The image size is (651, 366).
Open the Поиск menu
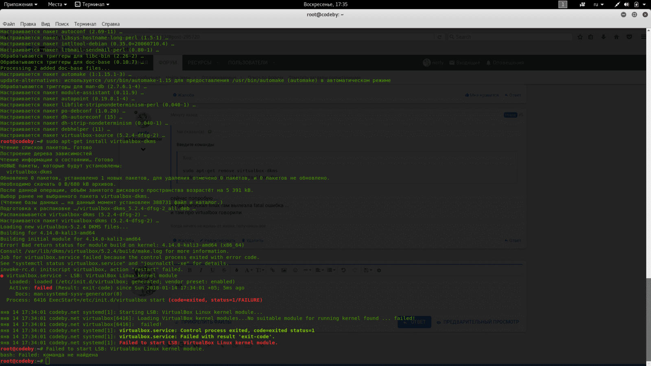coord(62,24)
